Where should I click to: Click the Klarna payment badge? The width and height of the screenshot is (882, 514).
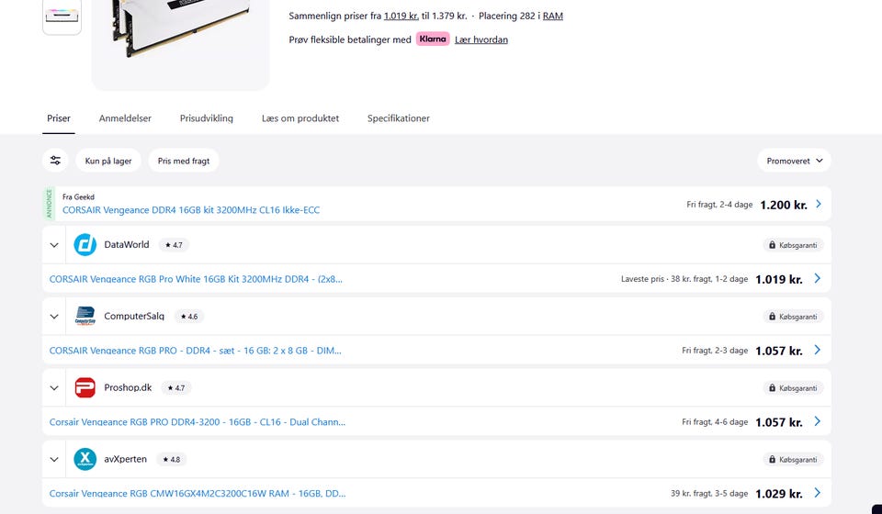433,39
